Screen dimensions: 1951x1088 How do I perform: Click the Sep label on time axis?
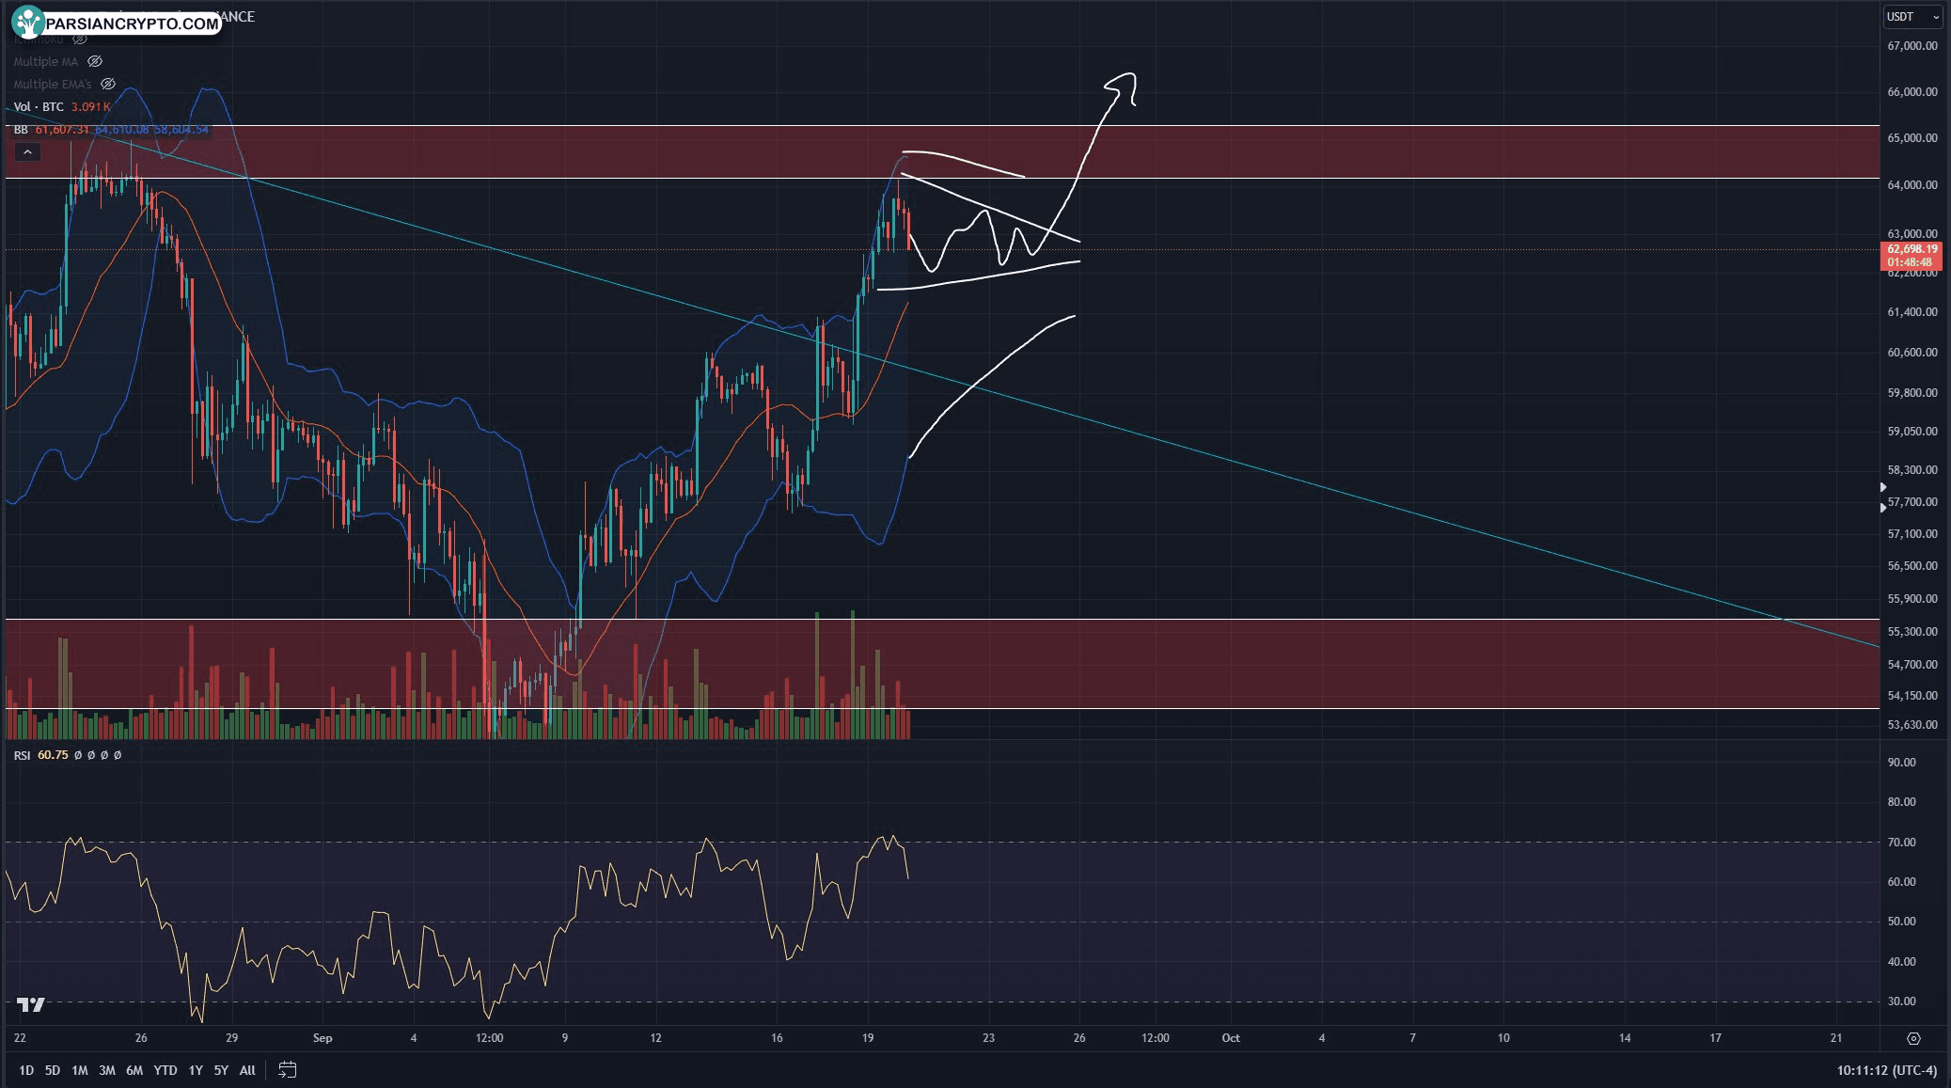tap(323, 1038)
